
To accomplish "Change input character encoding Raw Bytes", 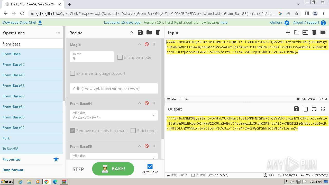I will 306,99.
